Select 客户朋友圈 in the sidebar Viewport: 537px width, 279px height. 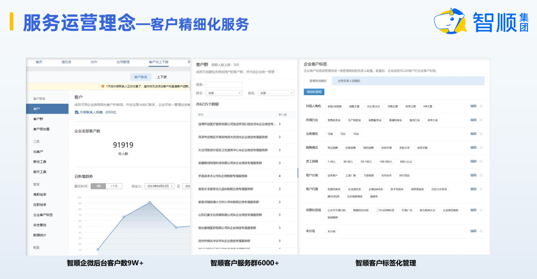point(41,129)
